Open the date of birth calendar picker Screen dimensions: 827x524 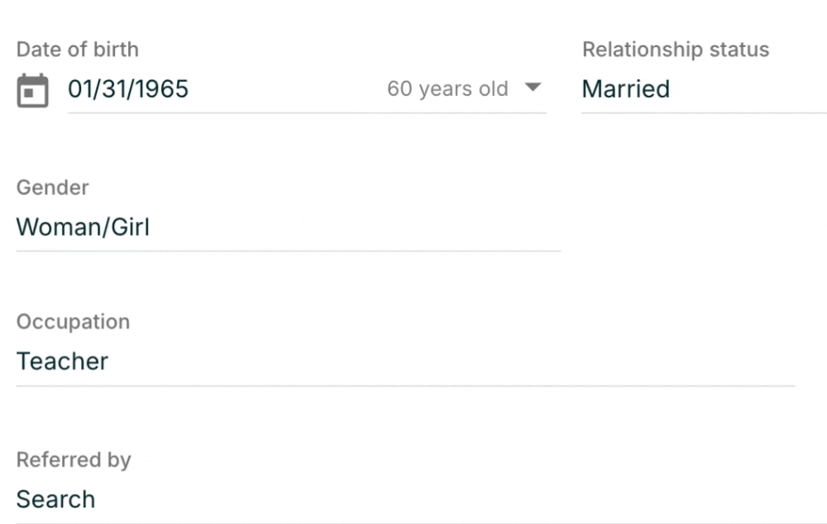pos(32,90)
